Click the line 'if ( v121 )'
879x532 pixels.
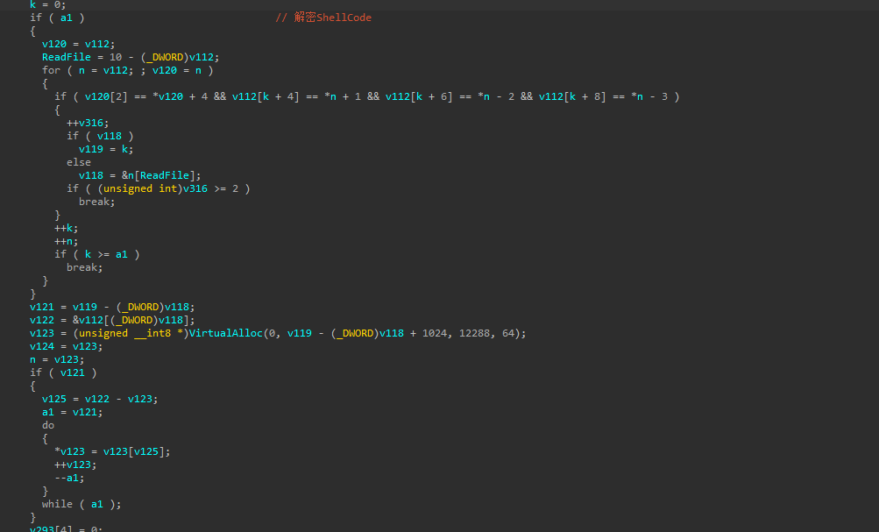(x=63, y=372)
